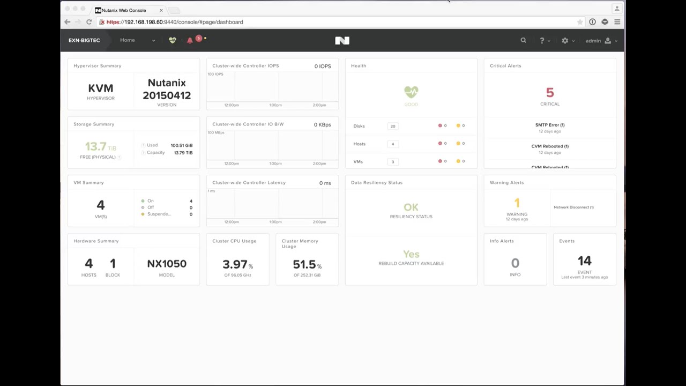This screenshot has width=686, height=386.
Task: Click the Info Alerts count 0
Action: coord(515,263)
